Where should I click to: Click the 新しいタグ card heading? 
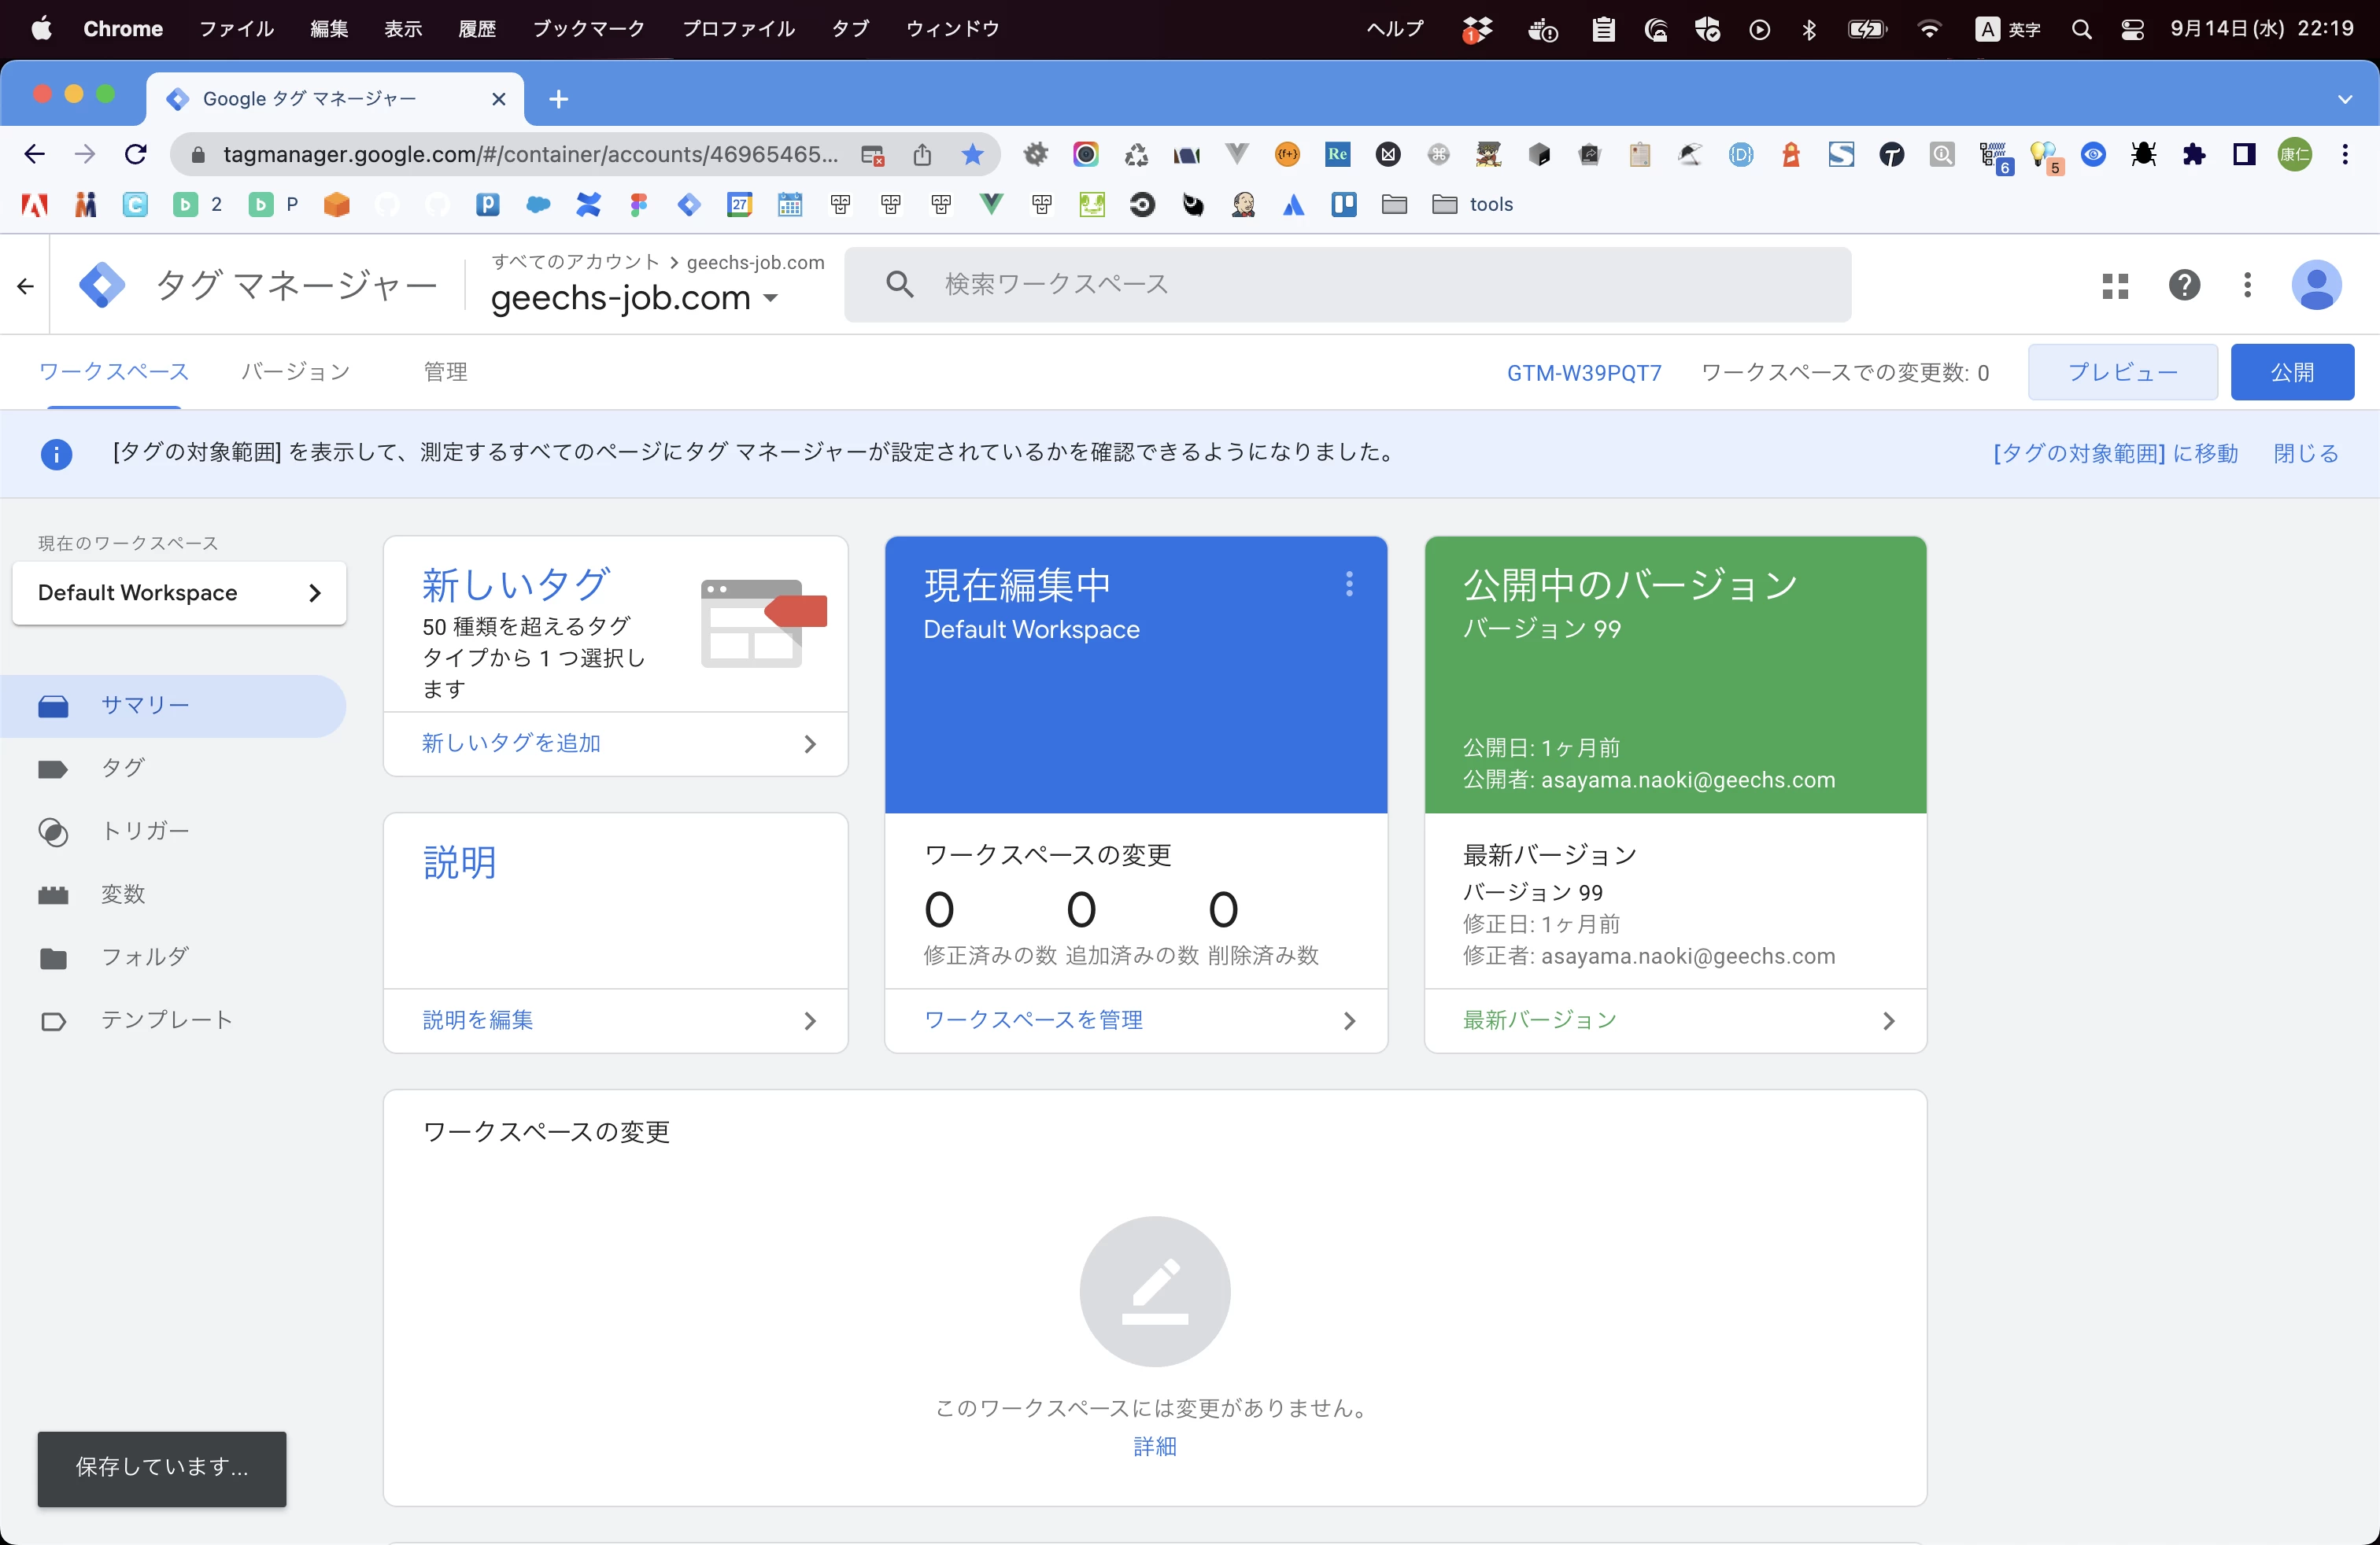click(x=516, y=585)
